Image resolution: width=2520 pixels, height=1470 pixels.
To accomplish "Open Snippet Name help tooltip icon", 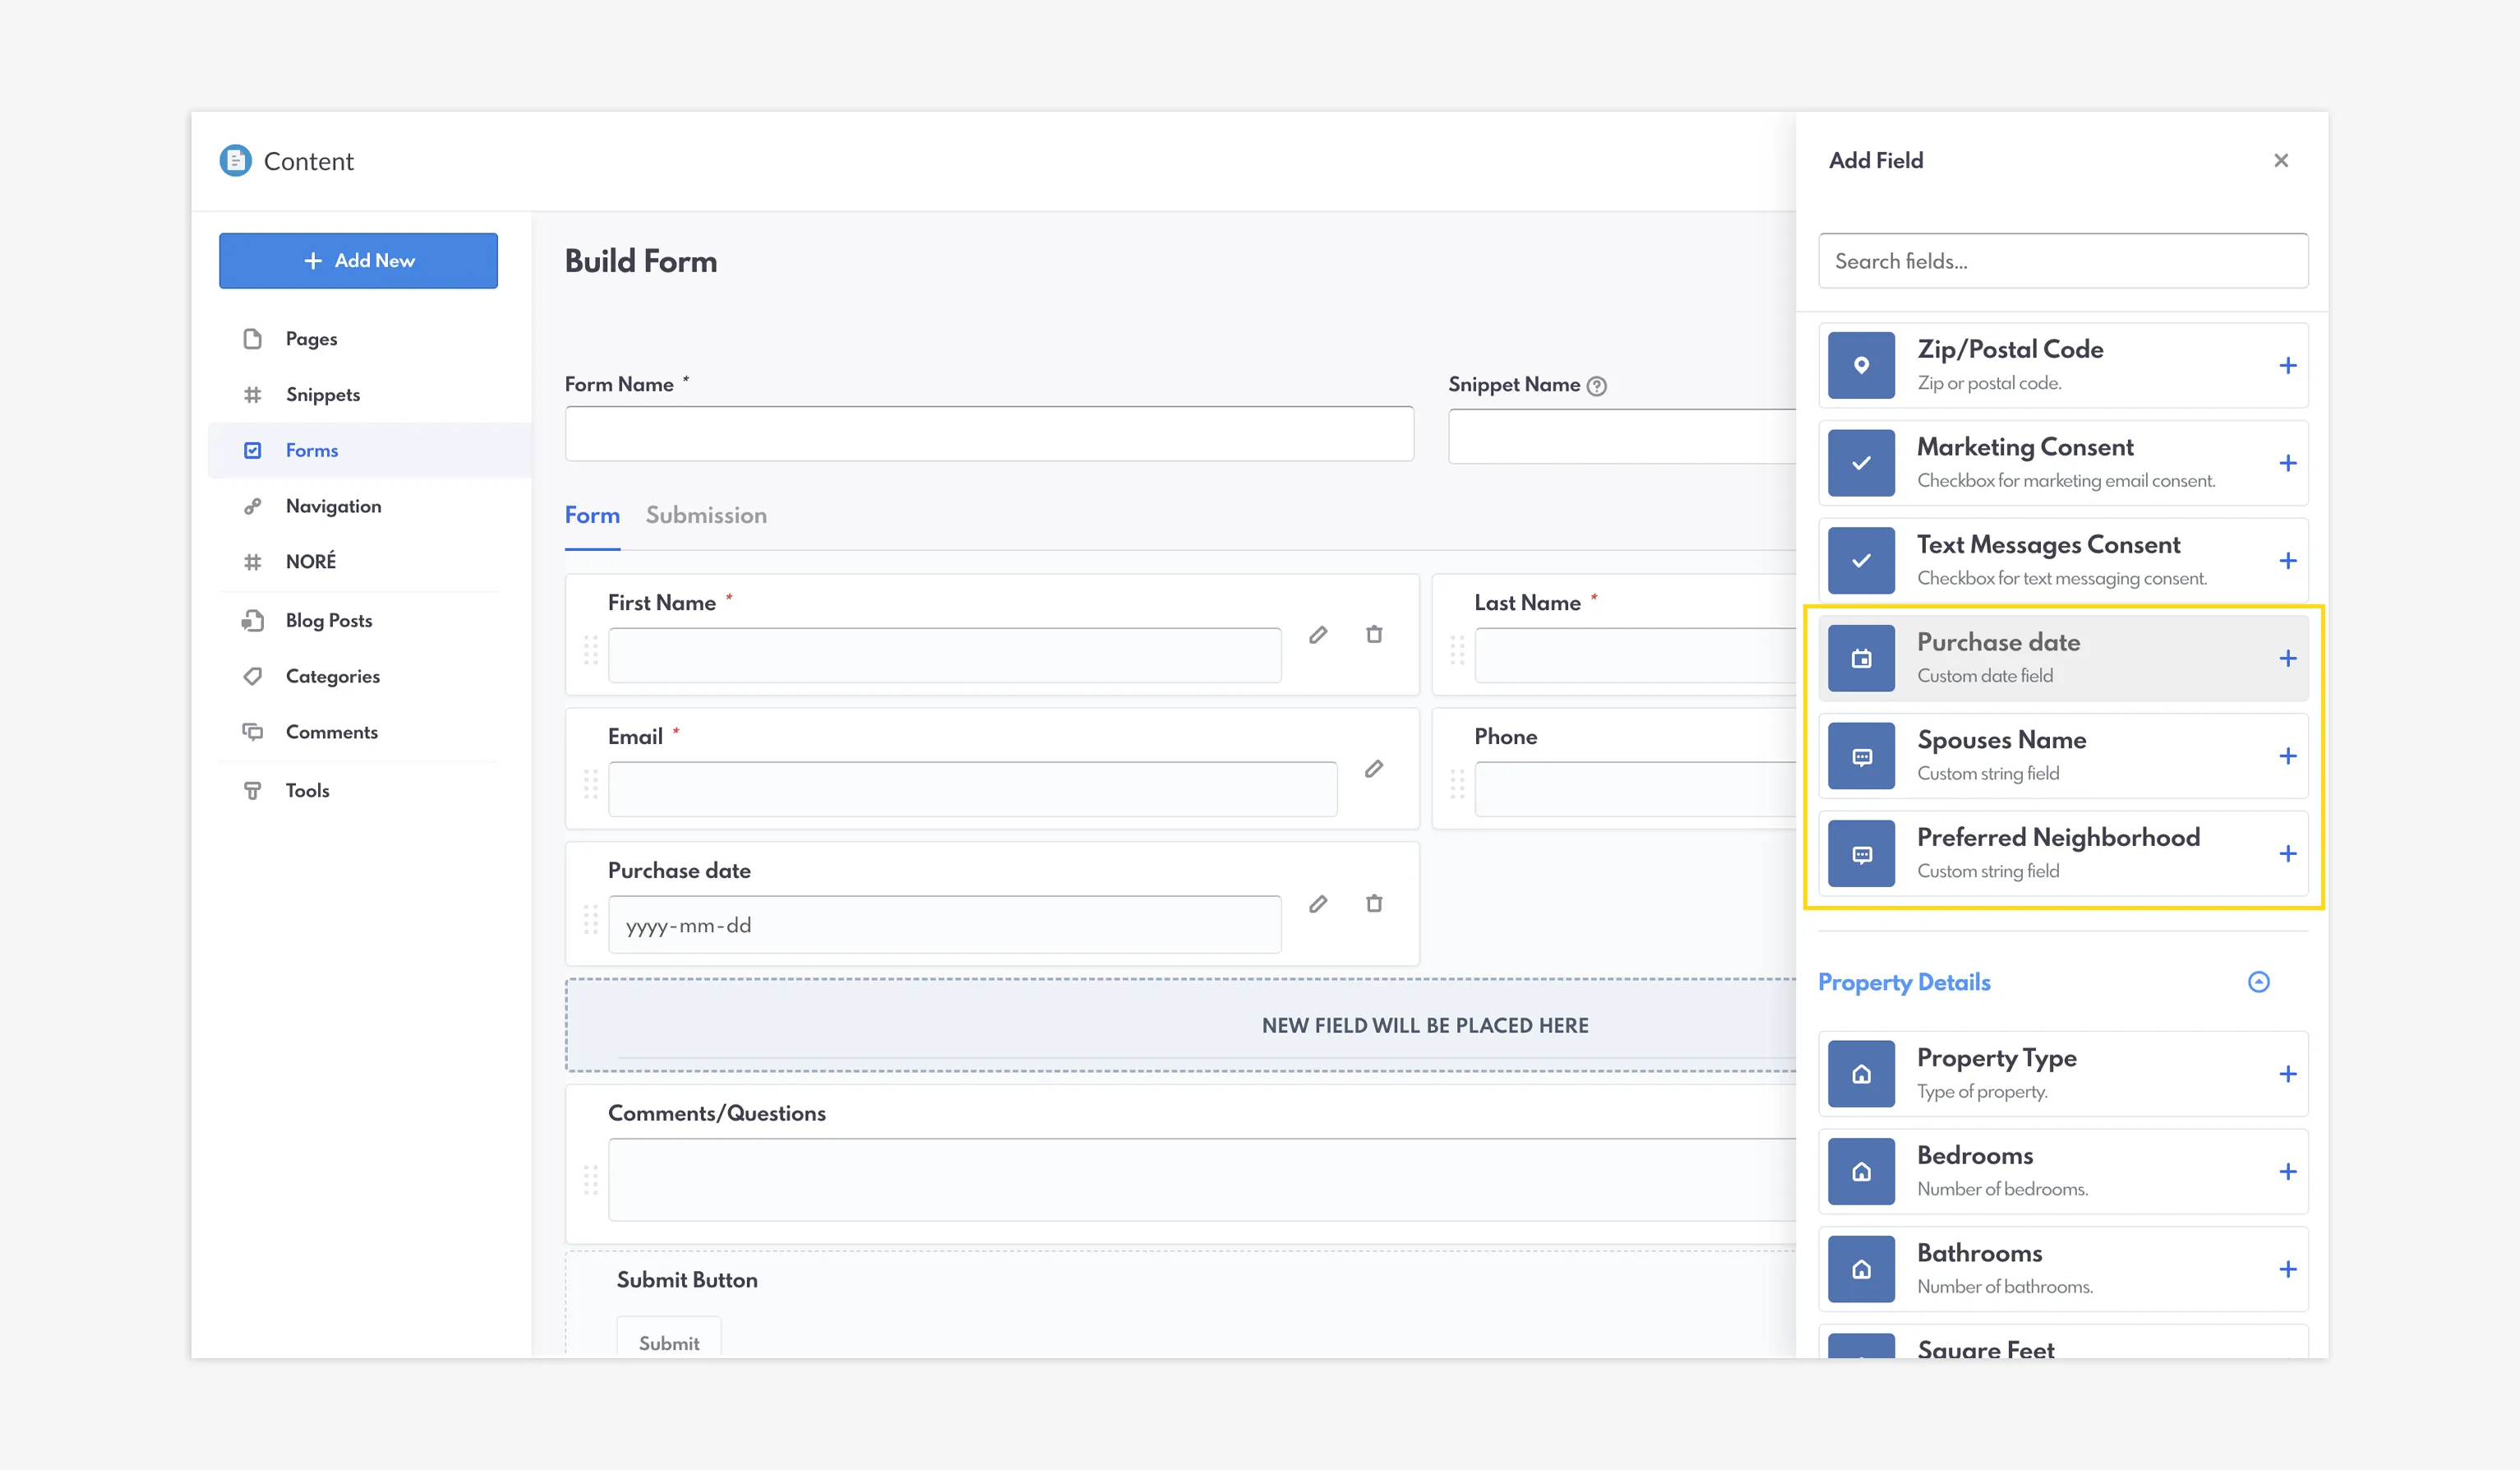I will pyautogui.click(x=1597, y=386).
